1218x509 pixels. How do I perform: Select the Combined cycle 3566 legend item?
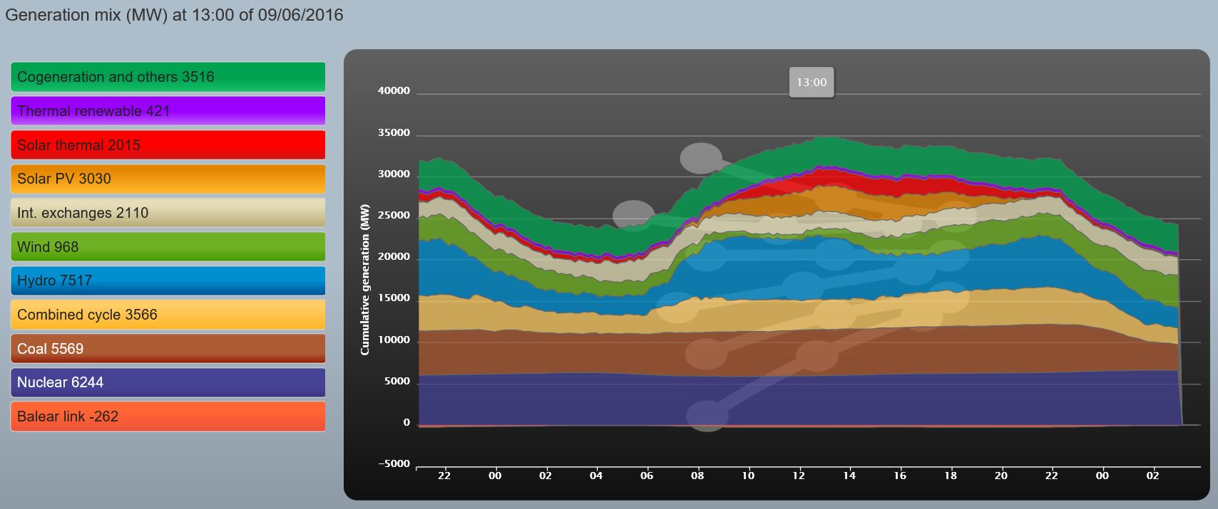tap(168, 315)
